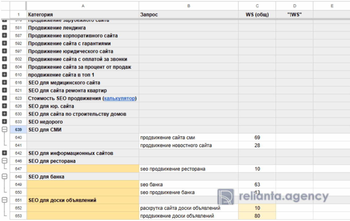Select cell Продвижение сайта с гарантиями
The image size is (350, 221).
click(x=83, y=43)
